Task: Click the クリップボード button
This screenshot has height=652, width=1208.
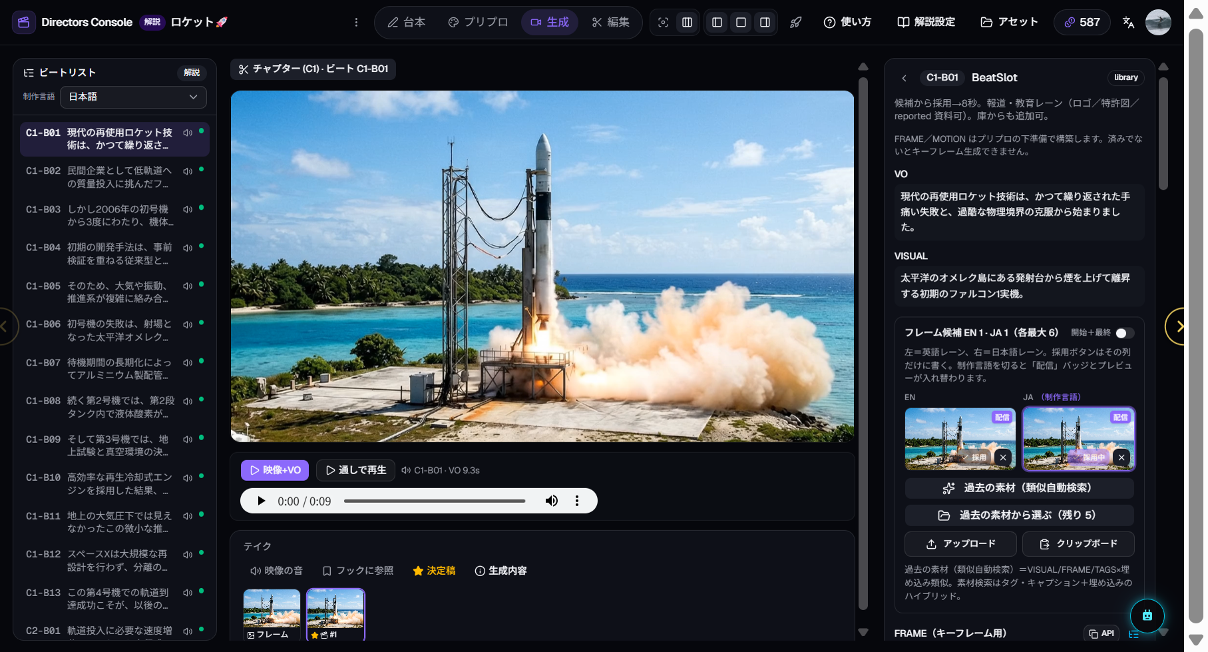Action: [1078, 544]
